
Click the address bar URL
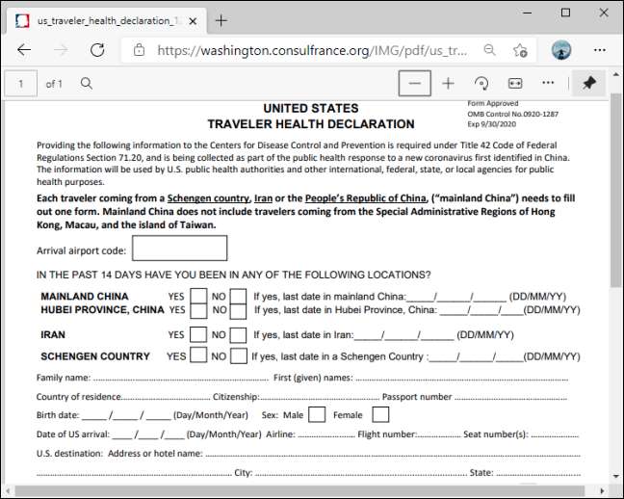point(308,50)
